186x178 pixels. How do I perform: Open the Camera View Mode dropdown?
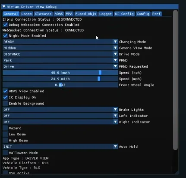60,48
